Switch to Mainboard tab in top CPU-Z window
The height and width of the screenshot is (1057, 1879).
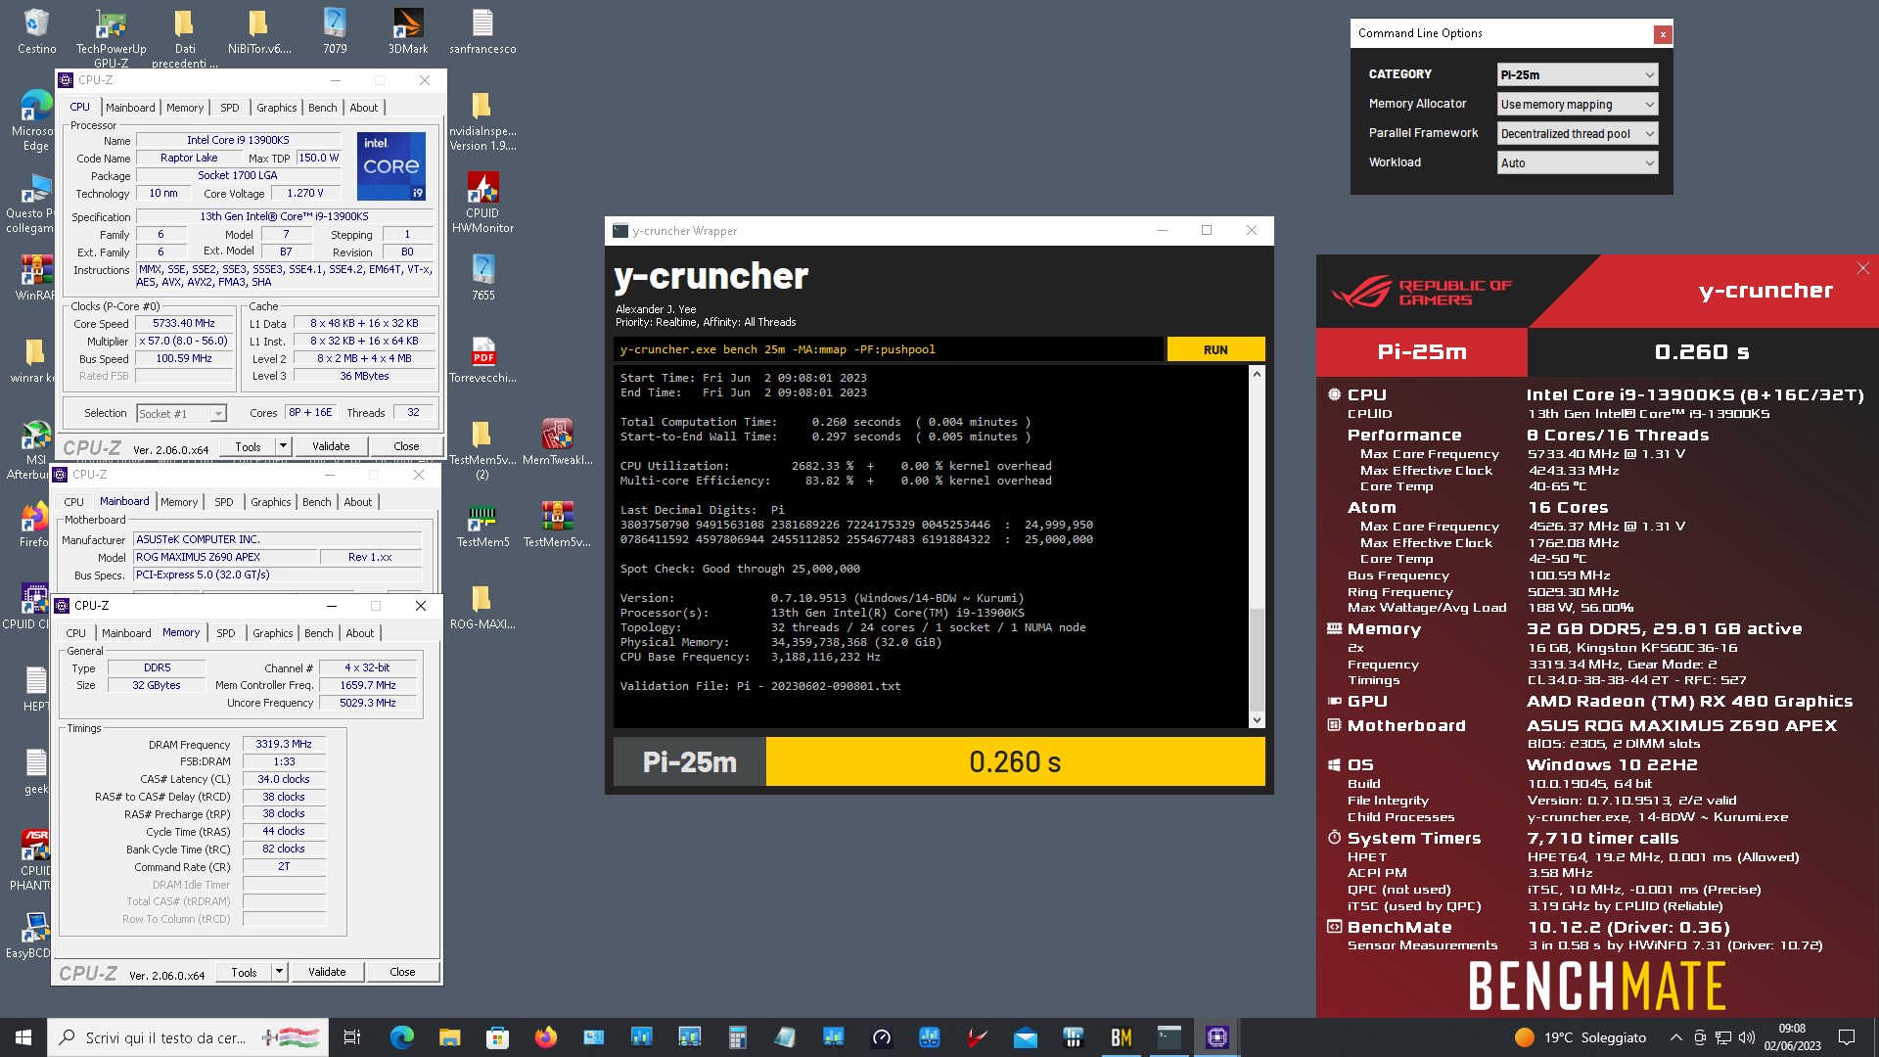pyautogui.click(x=130, y=108)
